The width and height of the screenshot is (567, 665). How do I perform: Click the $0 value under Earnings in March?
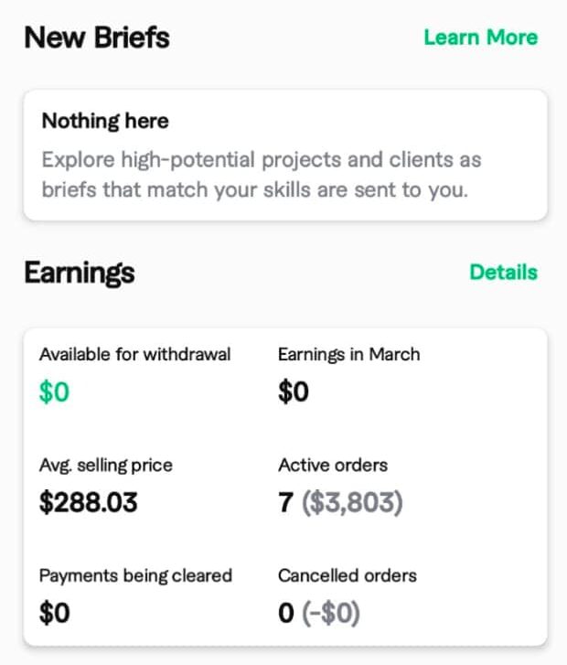coord(294,392)
